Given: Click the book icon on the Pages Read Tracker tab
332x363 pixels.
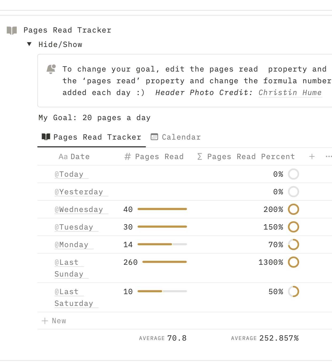Looking at the screenshot, I should coord(46,137).
